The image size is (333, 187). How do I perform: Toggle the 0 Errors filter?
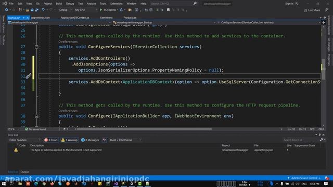(51, 140)
